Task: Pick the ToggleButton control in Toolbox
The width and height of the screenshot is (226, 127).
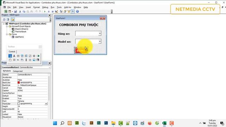Action: point(38,56)
